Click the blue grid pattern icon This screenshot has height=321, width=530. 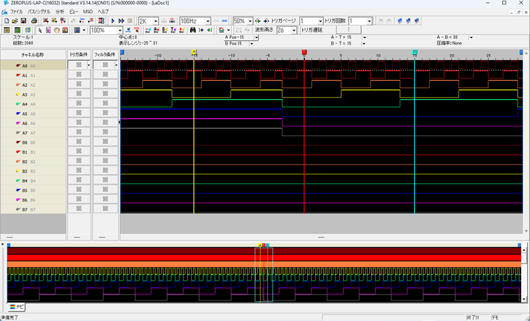[x=77, y=30]
